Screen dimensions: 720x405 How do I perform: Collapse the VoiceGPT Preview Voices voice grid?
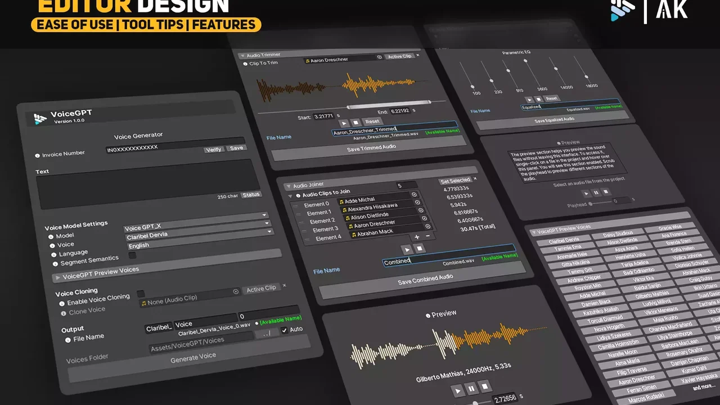tap(533, 231)
